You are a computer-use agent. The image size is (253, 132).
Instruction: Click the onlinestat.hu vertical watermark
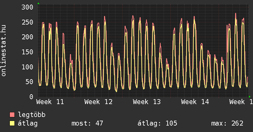[x=4, y=51]
